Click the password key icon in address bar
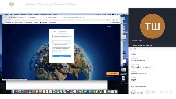The image size is (176, 99). pos(105,20)
